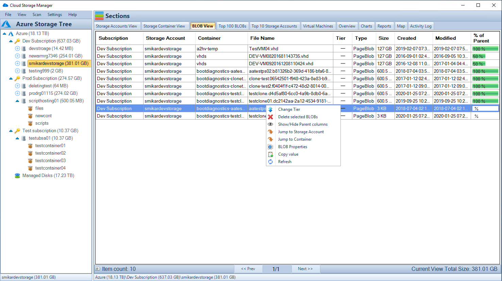Click the red X Delete selected BLOBs icon
Image resolution: width=502 pixels, height=281 pixels.
tap(270, 117)
